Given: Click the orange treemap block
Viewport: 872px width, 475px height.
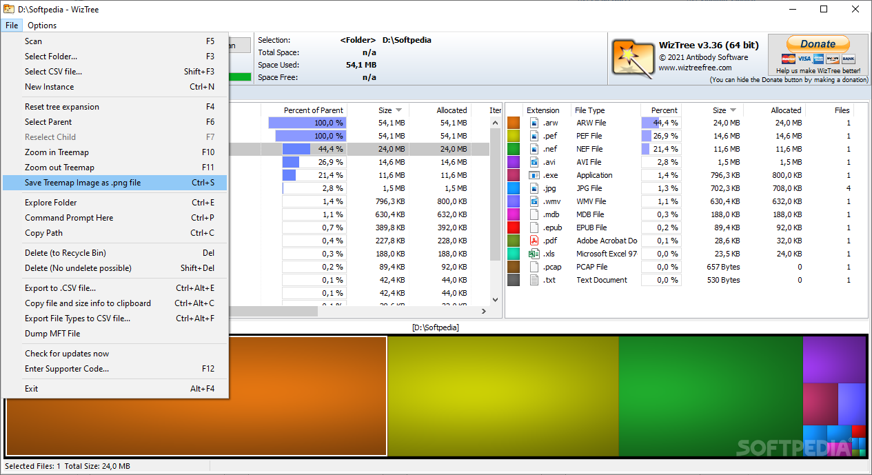Looking at the screenshot, I should (196, 396).
